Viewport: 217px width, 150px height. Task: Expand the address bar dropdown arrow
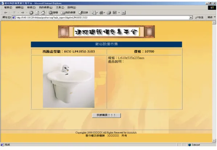191,17
